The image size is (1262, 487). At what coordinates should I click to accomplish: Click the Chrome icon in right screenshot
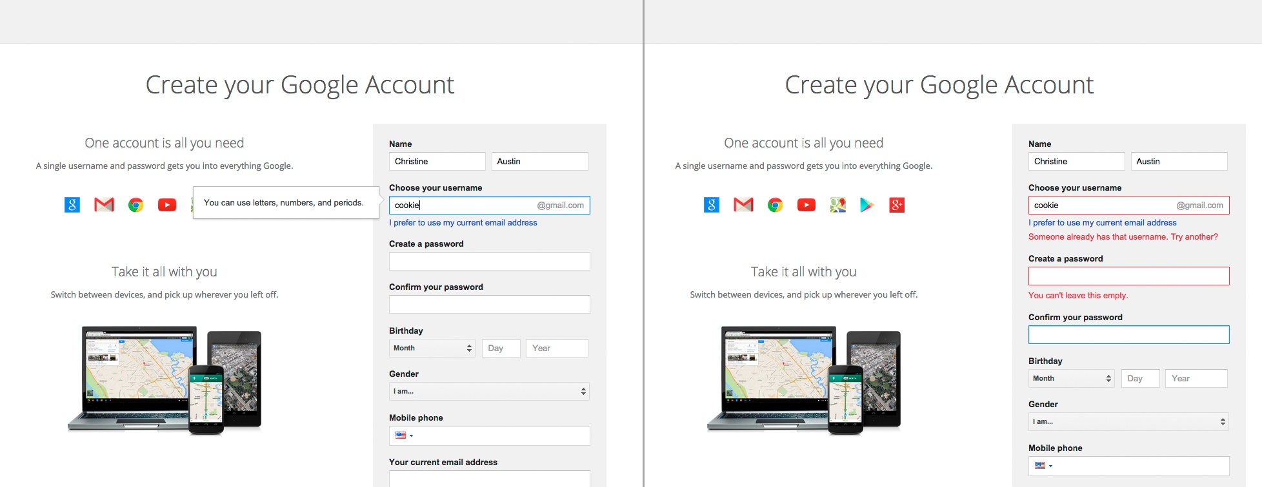[775, 205]
